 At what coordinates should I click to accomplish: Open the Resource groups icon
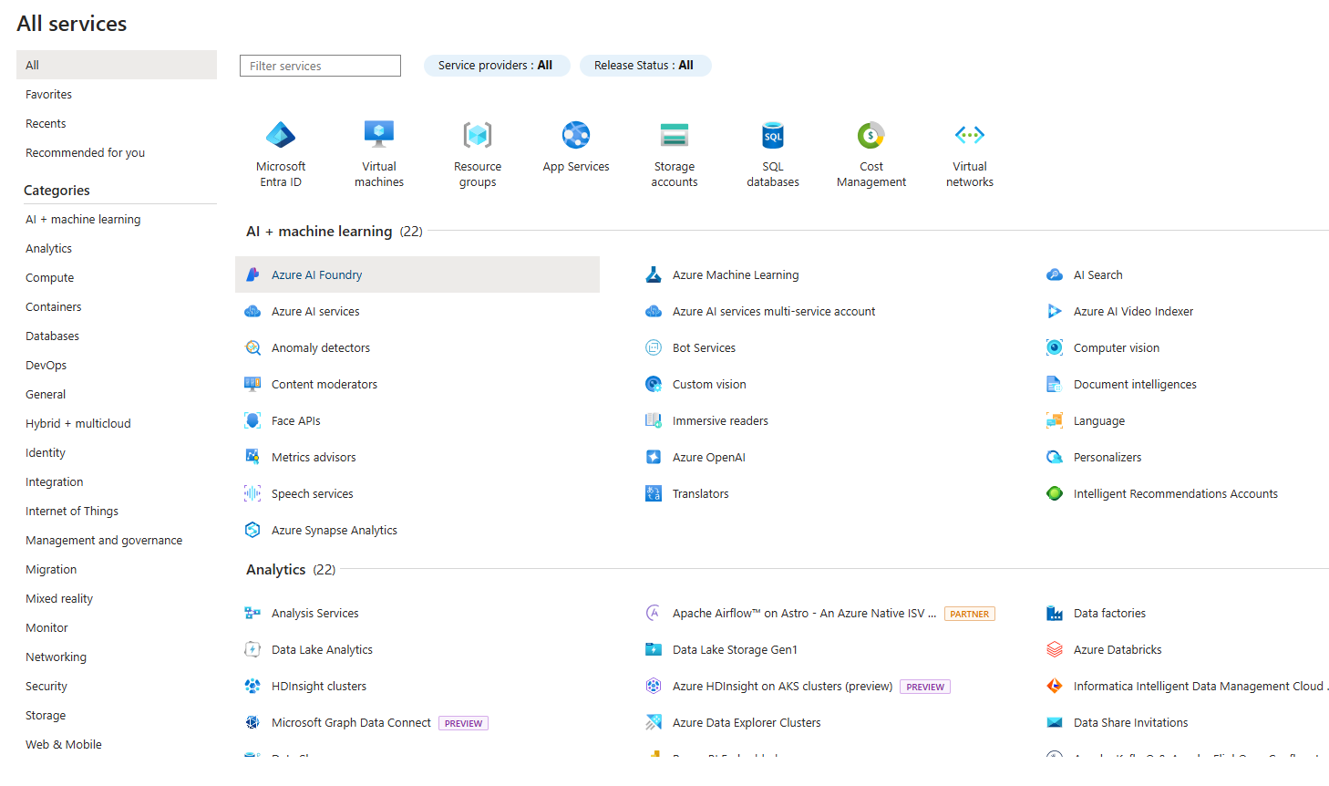tap(478, 135)
